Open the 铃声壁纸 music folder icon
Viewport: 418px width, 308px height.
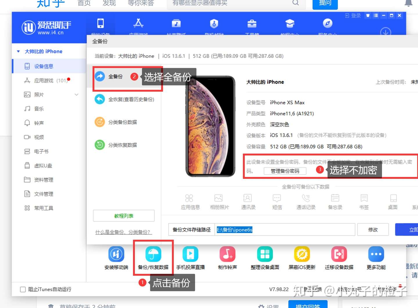[x=176, y=23]
